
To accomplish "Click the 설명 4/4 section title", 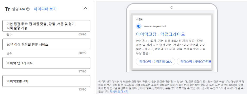I will pos(18,9).
